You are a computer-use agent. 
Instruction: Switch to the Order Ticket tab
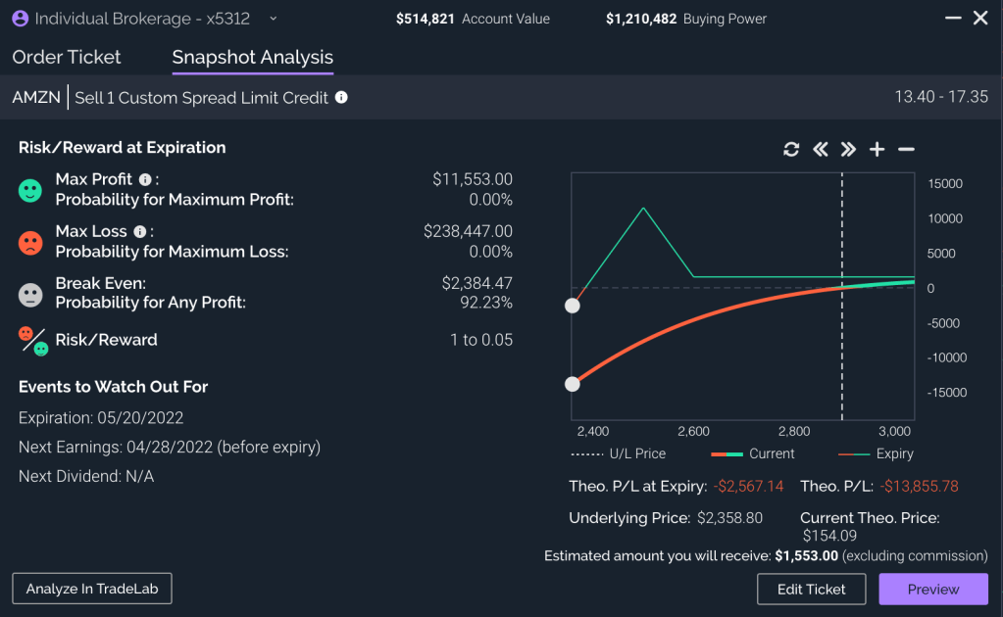point(66,57)
